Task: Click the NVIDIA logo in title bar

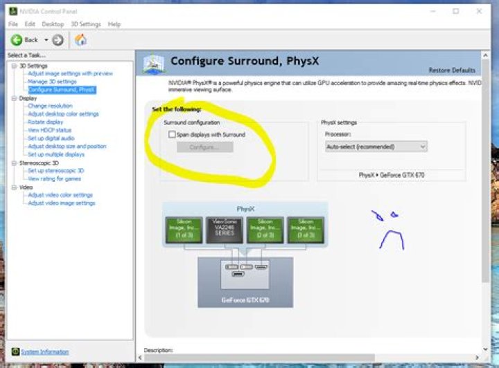Action: point(13,12)
